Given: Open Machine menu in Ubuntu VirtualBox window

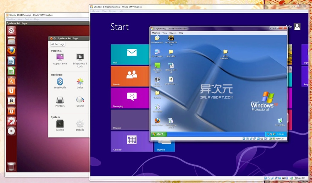Looking at the screenshot, I should pyautogui.click(x=11, y=19).
